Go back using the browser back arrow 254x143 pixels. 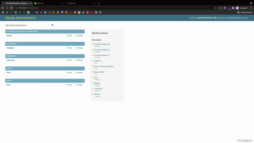tap(3, 8)
